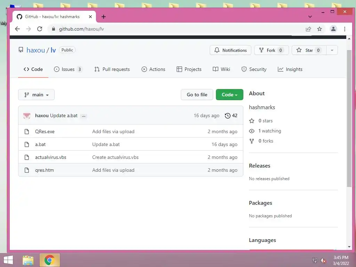Expand the green Code dropdown

[229, 95]
